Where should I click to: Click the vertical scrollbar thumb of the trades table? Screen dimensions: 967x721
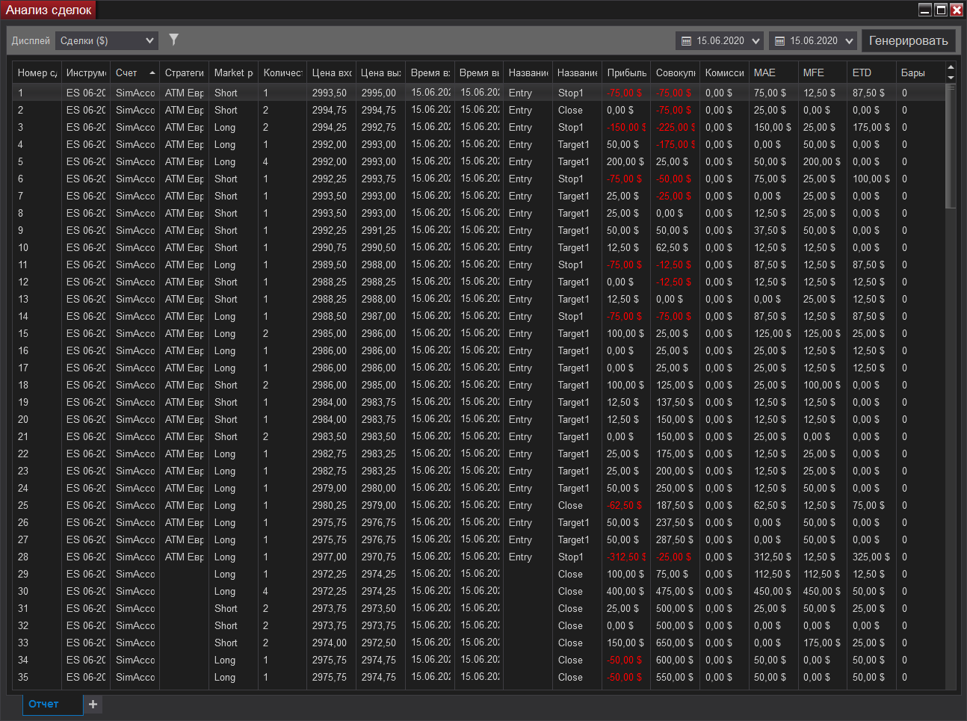(x=951, y=146)
